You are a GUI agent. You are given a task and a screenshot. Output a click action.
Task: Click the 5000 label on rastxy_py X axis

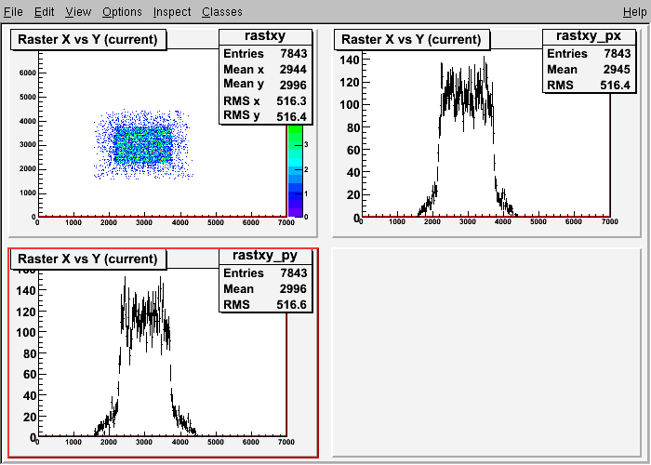(x=215, y=442)
